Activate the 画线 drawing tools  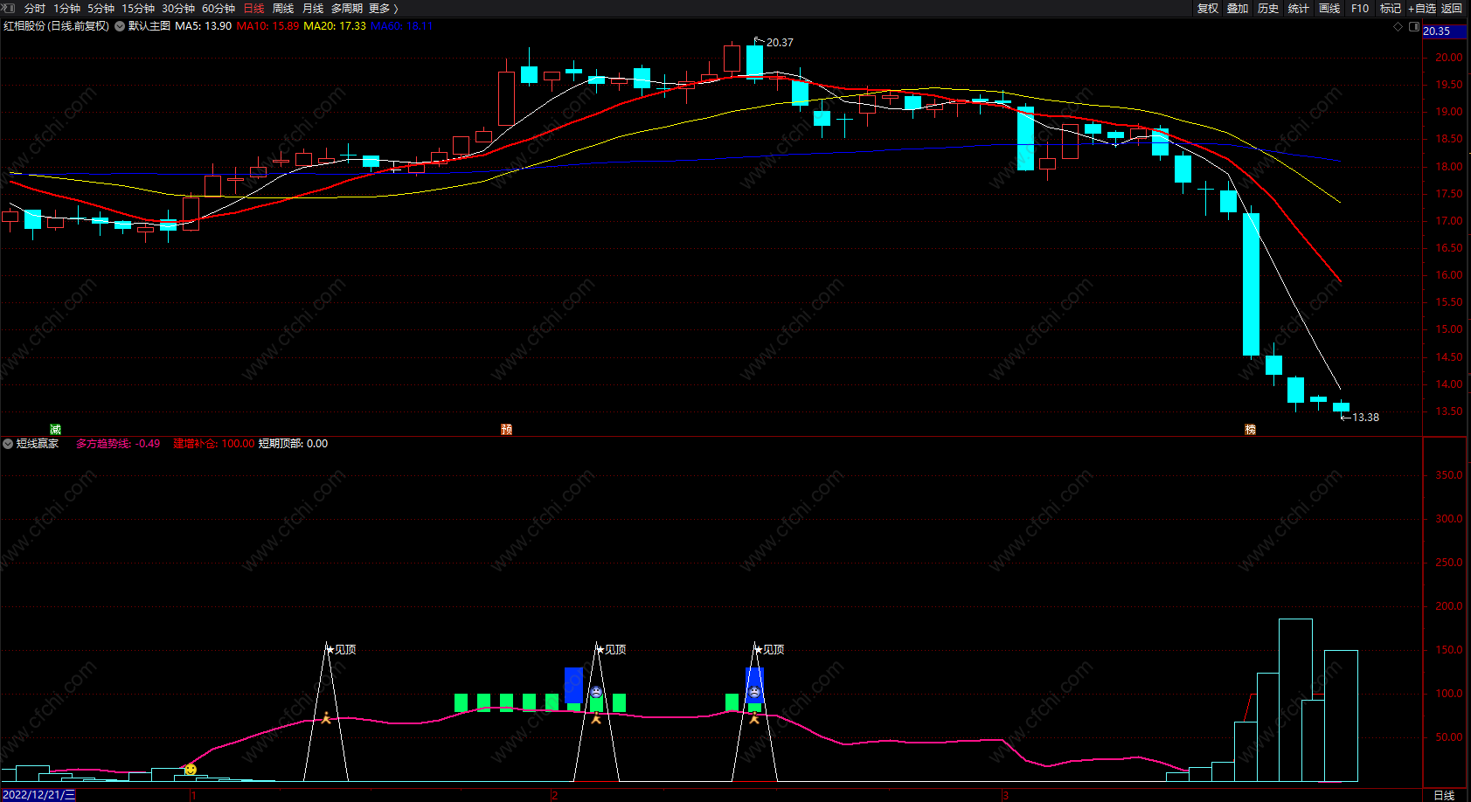tap(1329, 9)
